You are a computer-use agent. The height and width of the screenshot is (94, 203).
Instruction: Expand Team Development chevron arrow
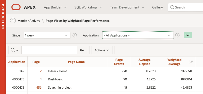(143, 7)
